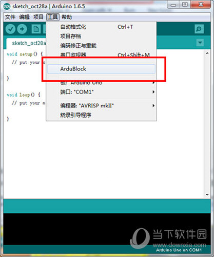The image size is (214, 257).
Task: Open the tab dropdown arrow button
Action: (200, 43)
